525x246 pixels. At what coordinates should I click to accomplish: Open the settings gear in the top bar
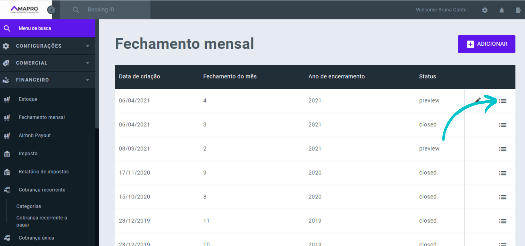pyautogui.click(x=485, y=10)
